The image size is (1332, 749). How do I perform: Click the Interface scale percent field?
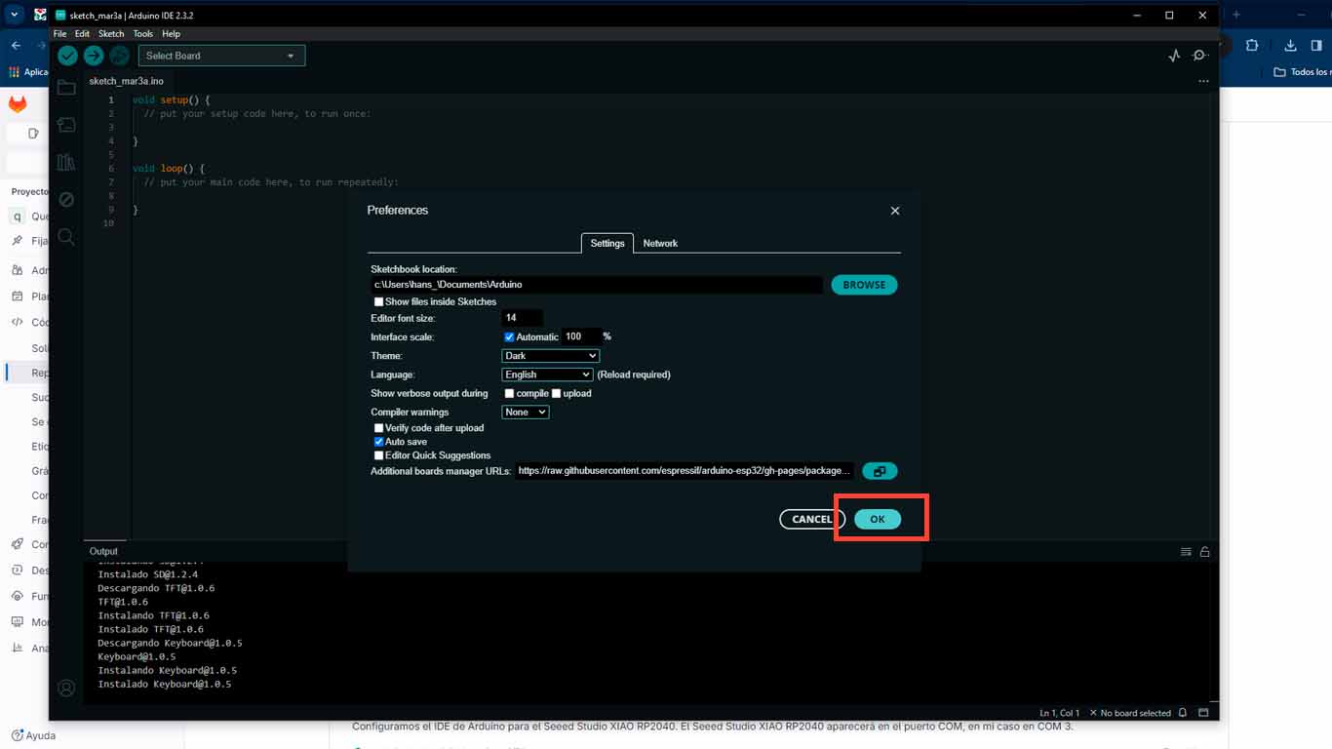pyautogui.click(x=581, y=337)
